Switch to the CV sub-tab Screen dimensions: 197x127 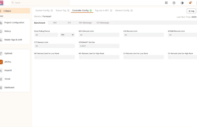click(69, 23)
